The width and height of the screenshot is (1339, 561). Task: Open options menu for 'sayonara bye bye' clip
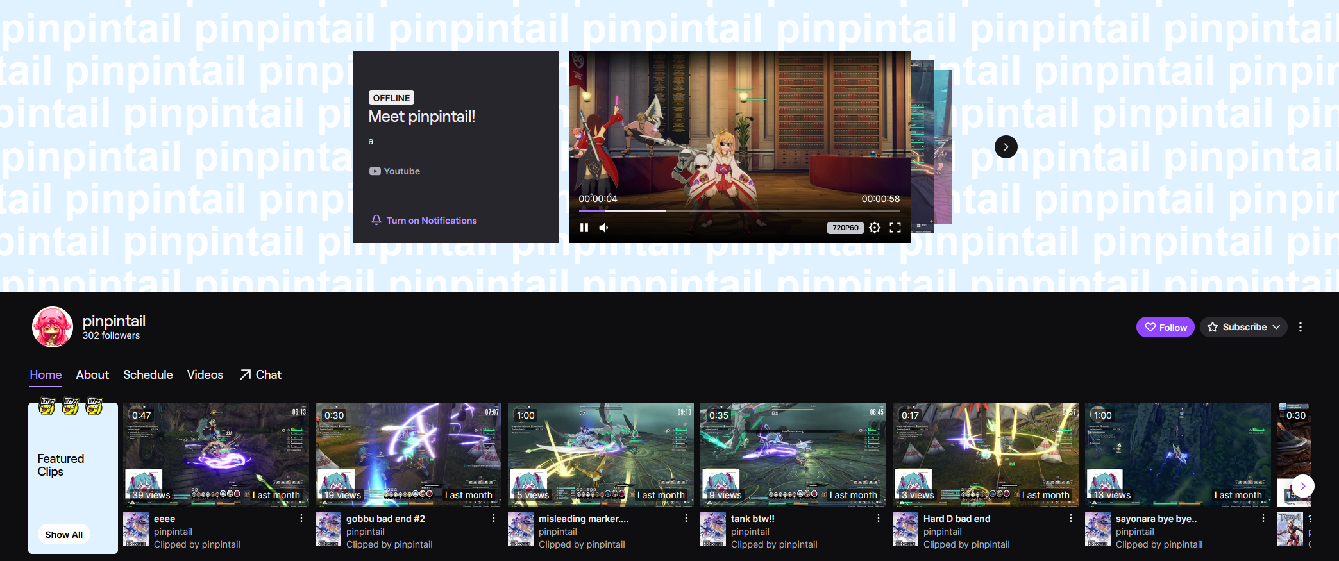(1263, 519)
